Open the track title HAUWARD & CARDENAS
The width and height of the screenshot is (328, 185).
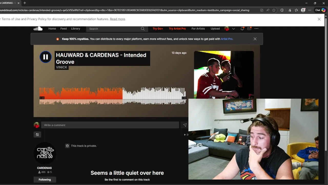(101, 58)
